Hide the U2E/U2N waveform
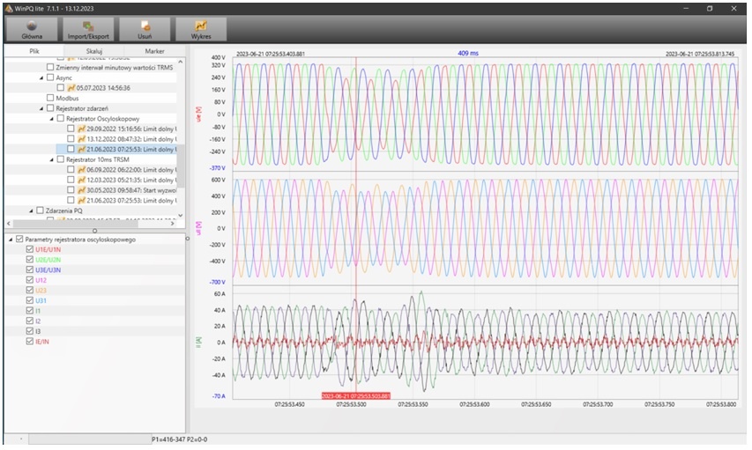Image resolution: width=752 pixels, height=450 pixels. point(30,260)
